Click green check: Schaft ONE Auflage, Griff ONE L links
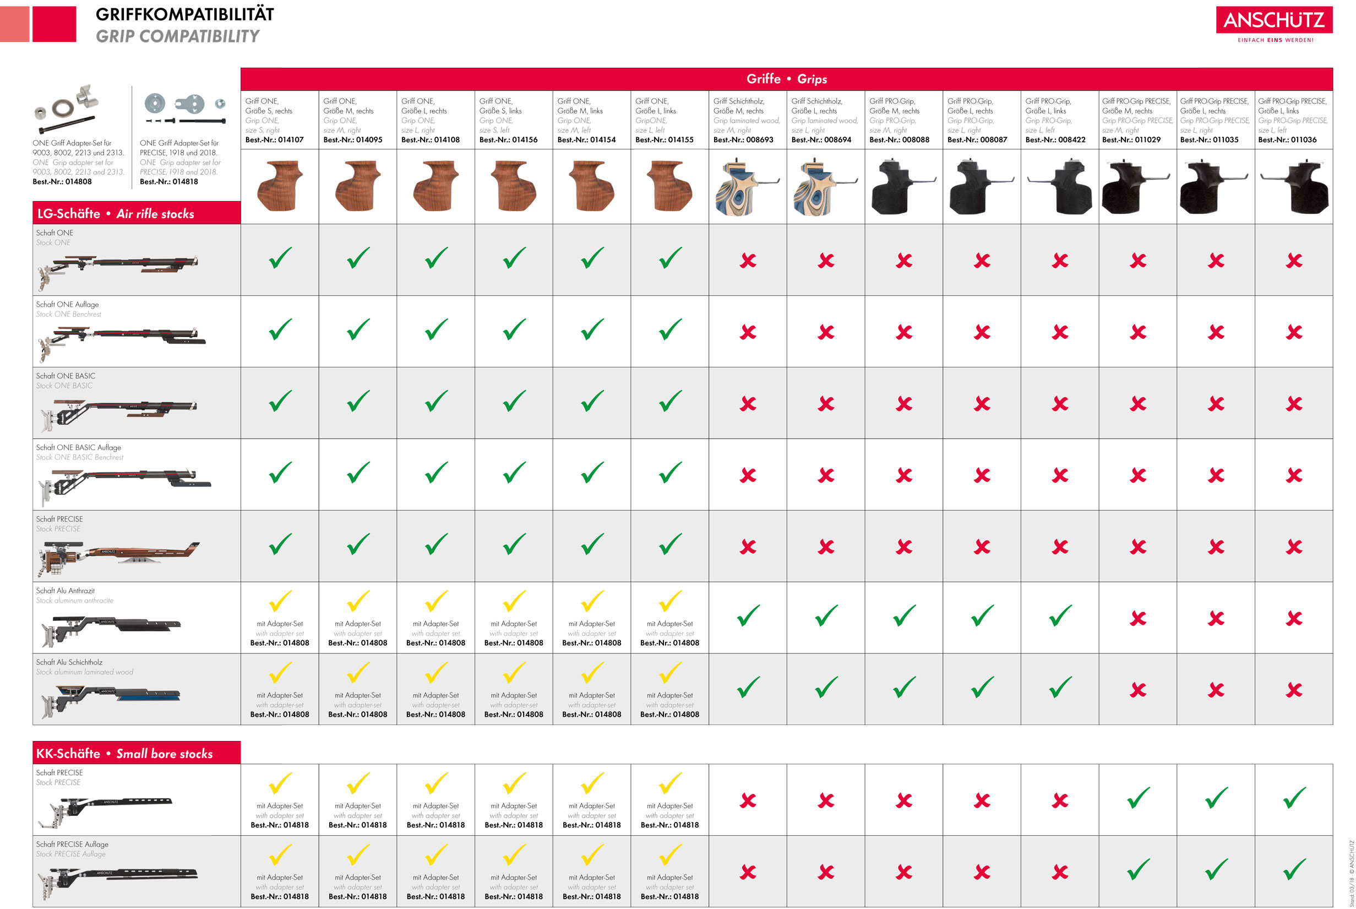Viewport: 1356px width, 909px height. click(x=670, y=329)
